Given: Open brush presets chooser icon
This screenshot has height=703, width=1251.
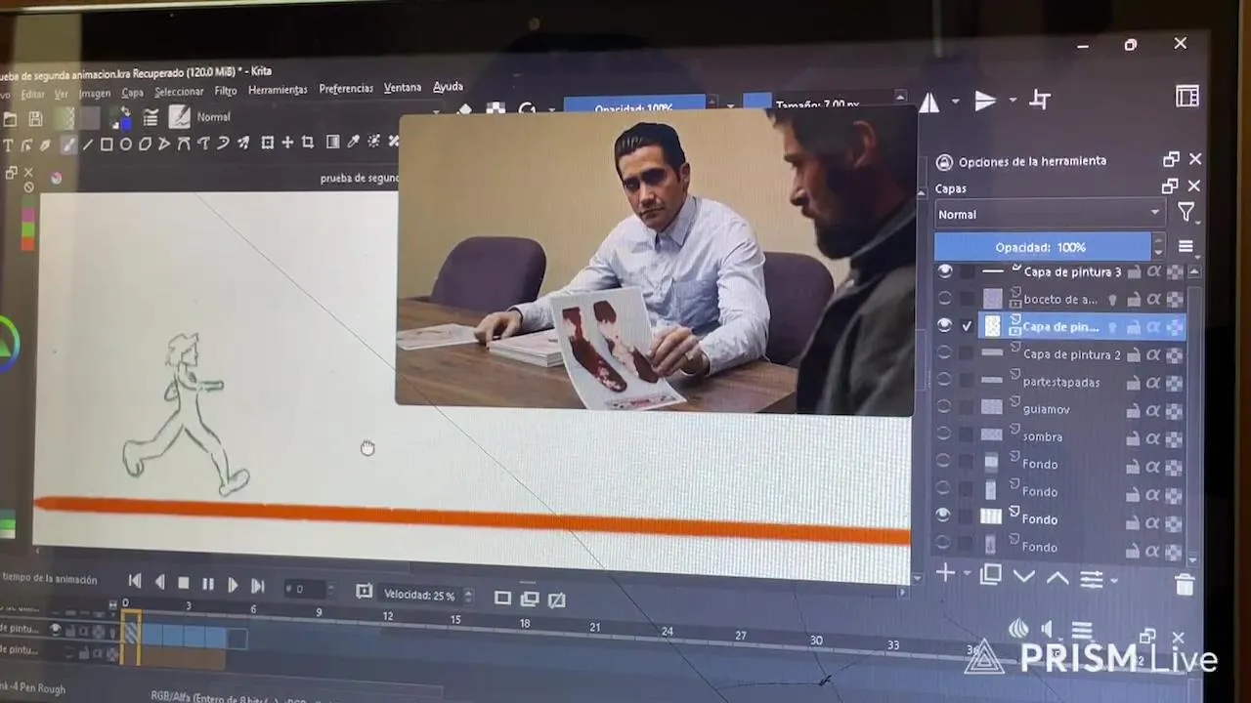Looking at the screenshot, I should (x=179, y=117).
